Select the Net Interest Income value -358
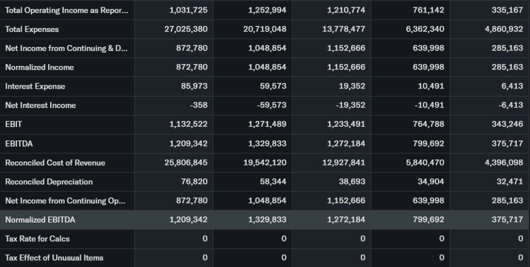The width and height of the screenshot is (530, 267). [198, 105]
